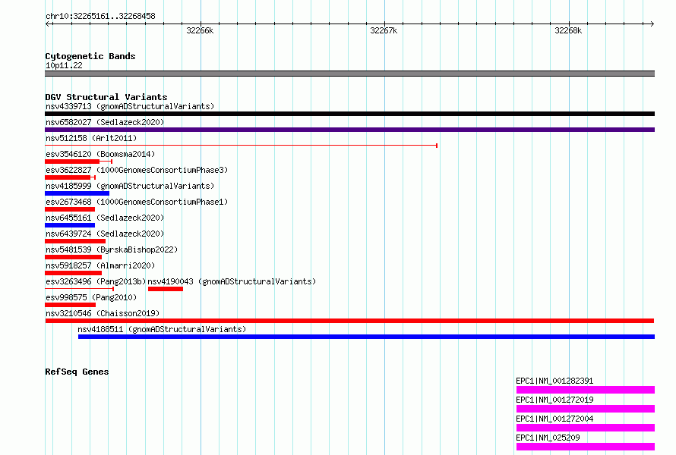Click the EPC1|NM_001272004 gene label

[x=554, y=419]
